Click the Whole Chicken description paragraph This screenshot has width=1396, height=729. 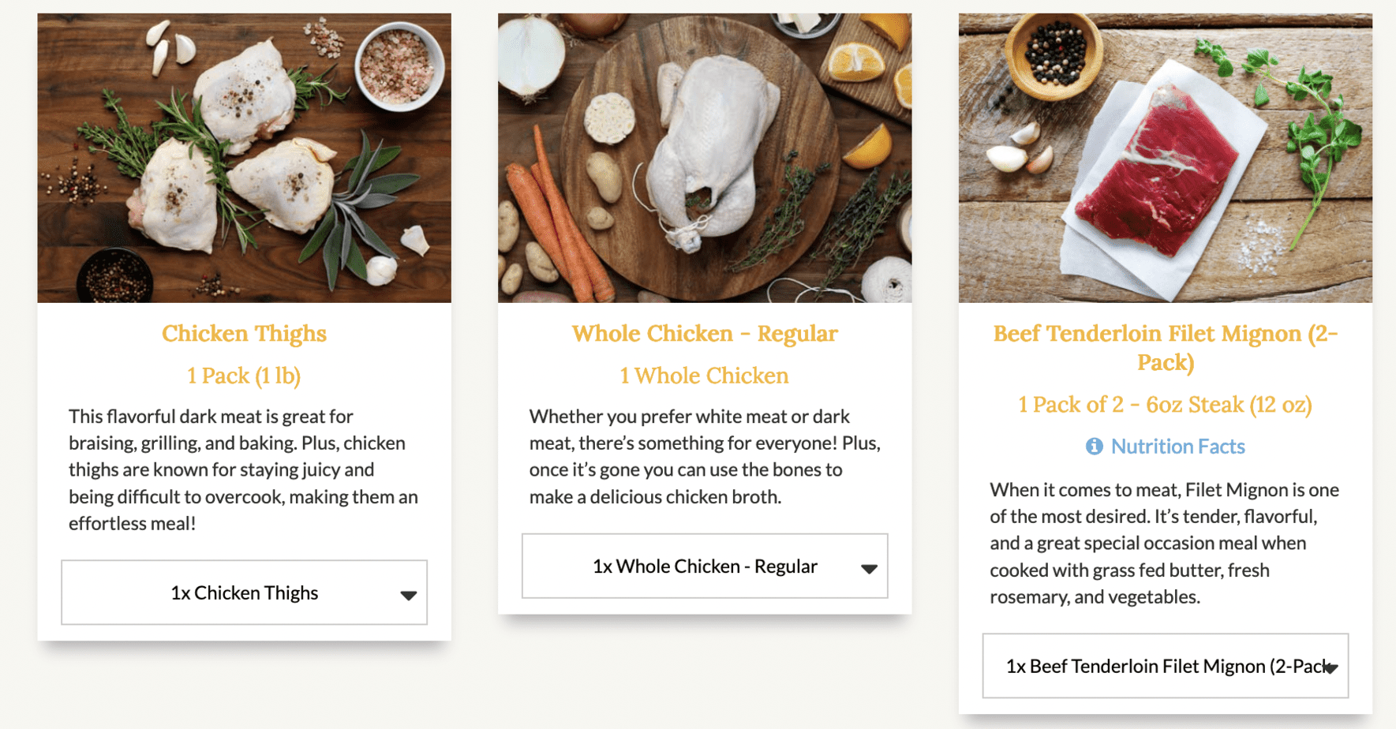704,456
